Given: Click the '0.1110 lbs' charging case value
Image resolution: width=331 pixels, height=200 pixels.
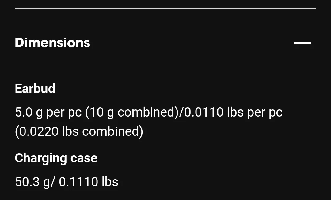Looking at the screenshot, I should 89,182.
